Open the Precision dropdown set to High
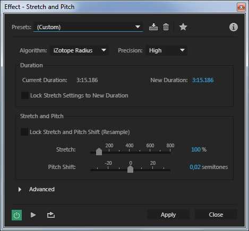 pyautogui.click(x=167, y=50)
